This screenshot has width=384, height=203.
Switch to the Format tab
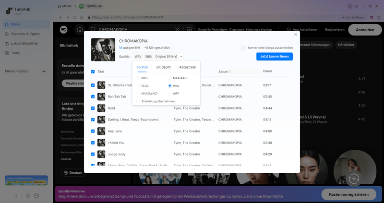click(x=142, y=67)
